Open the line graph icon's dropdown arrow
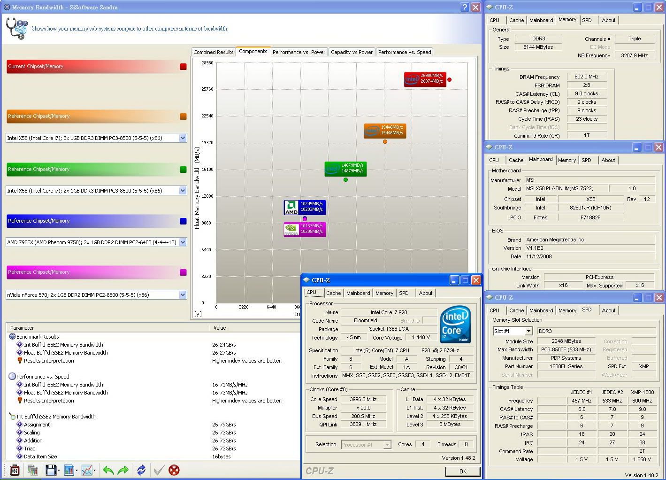Viewport: 666px width, 480px height. [94, 470]
